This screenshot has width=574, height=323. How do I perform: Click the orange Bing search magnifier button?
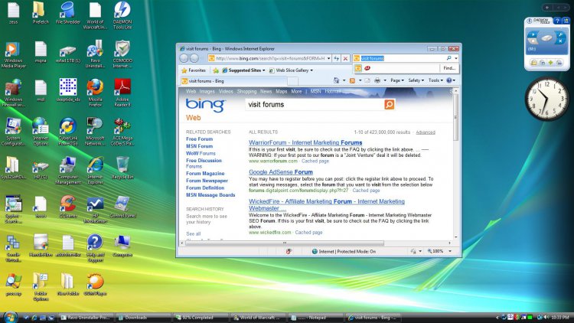[389, 104]
